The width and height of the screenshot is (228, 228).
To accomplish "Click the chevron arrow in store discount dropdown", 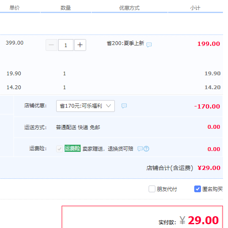I will (x=109, y=106).
